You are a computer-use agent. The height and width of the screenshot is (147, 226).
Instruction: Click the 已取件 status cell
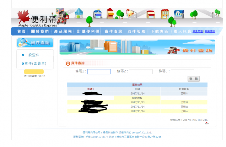[184, 102]
